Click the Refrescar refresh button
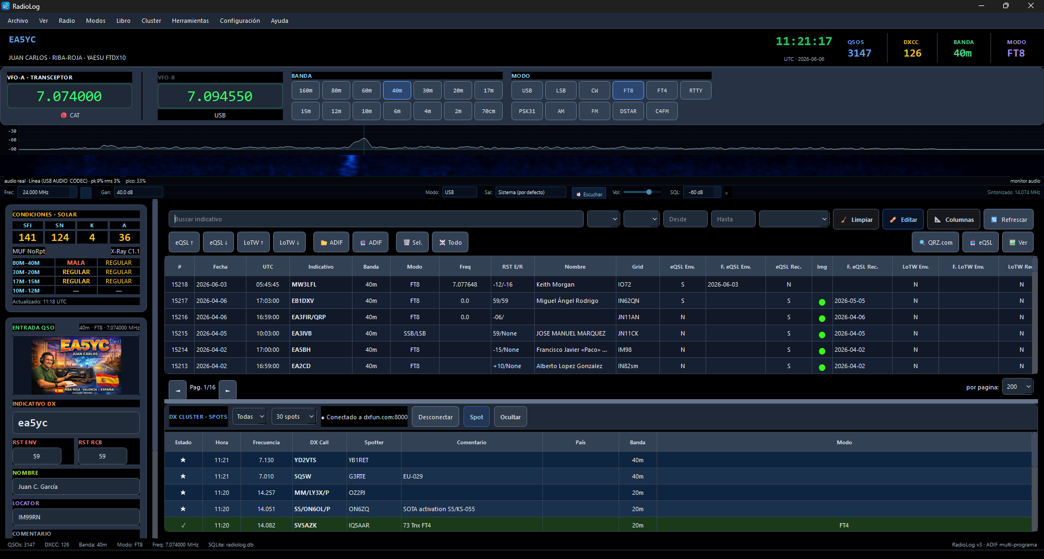This screenshot has width=1044, height=559. (1009, 219)
